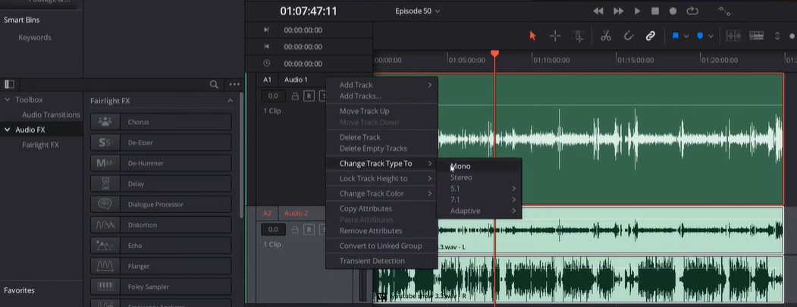Image resolution: width=797 pixels, height=307 pixels.
Task: Choose Delete Empty Tracks
Action: 381,149
